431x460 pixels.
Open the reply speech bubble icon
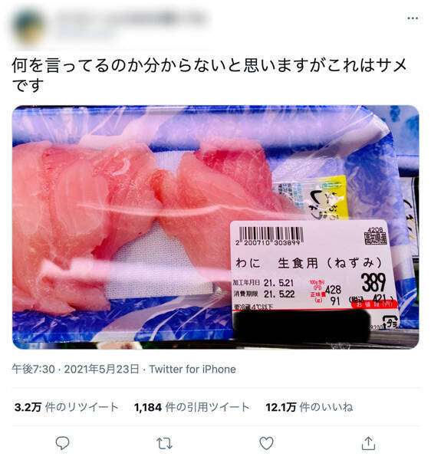pos(62,443)
